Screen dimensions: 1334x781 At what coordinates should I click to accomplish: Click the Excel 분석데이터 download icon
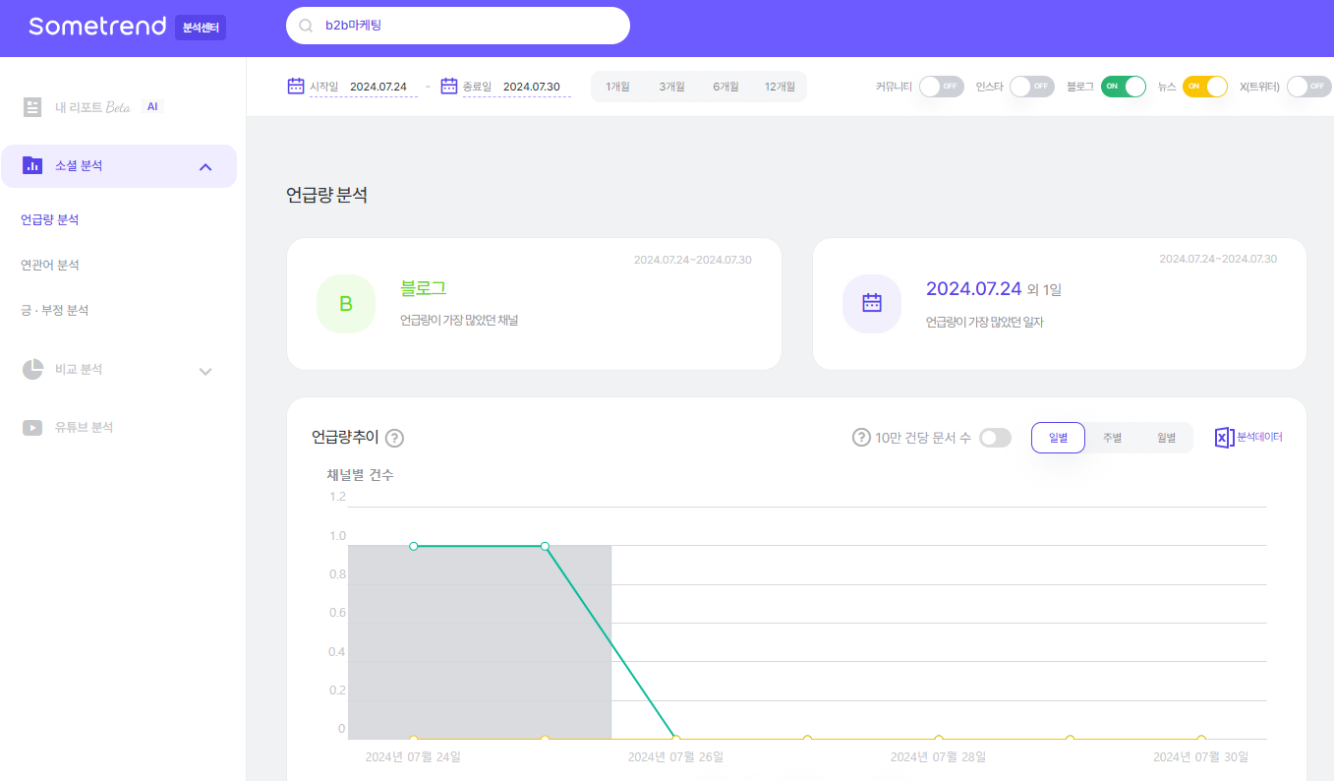click(1224, 438)
